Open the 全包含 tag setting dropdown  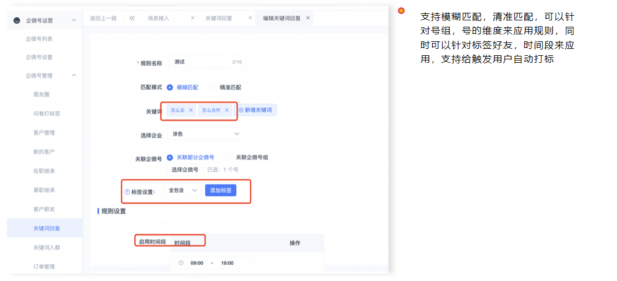[x=182, y=190]
